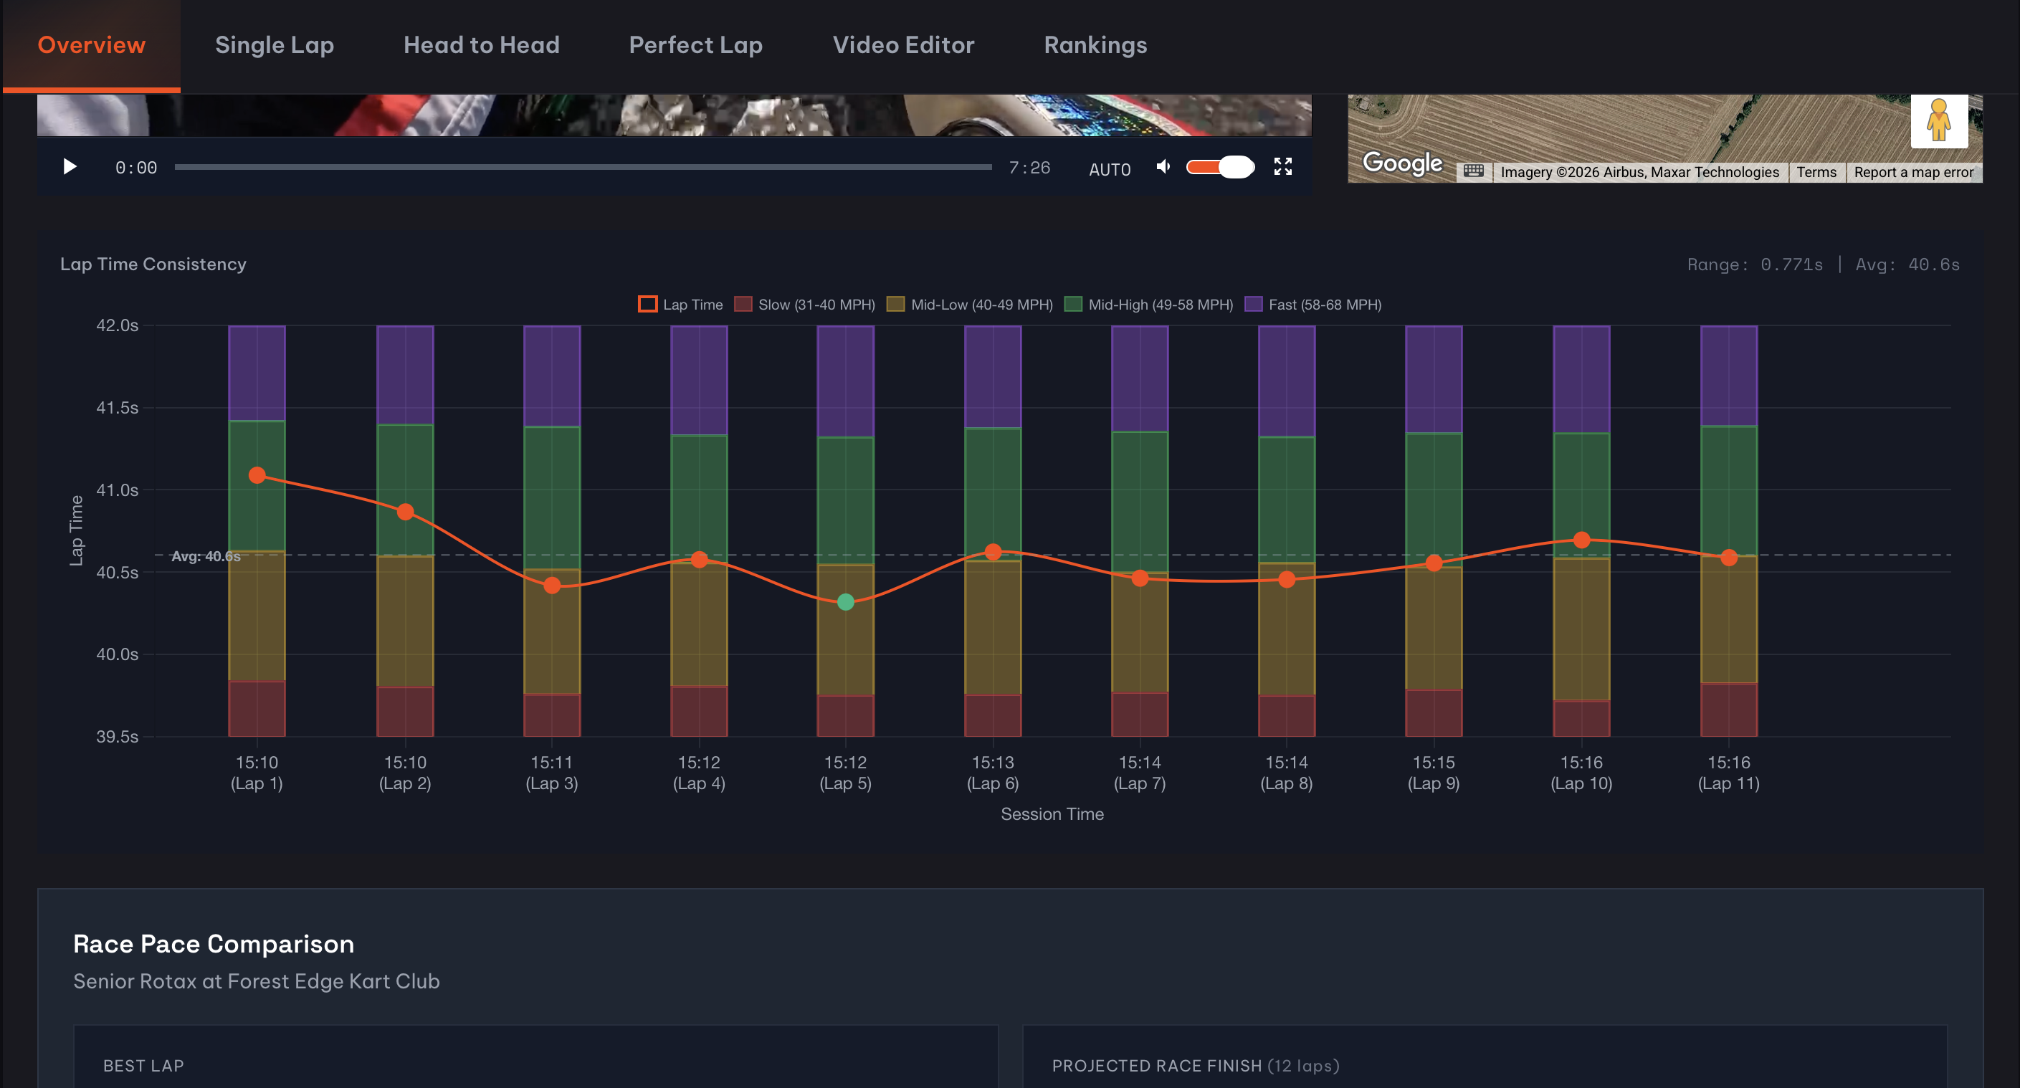This screenshot has height=1088, width=2020.
Task: Change the AUTO video quality setting
Action: [1110, 169]
